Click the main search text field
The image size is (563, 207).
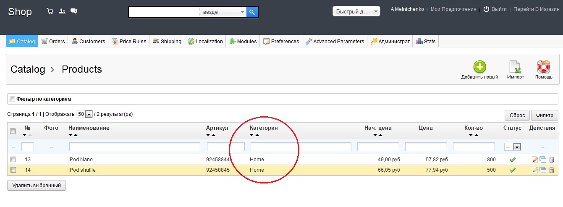point(164,12)
